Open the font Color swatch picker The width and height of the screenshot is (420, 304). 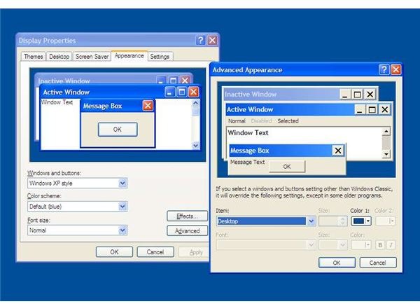point(360,245)
